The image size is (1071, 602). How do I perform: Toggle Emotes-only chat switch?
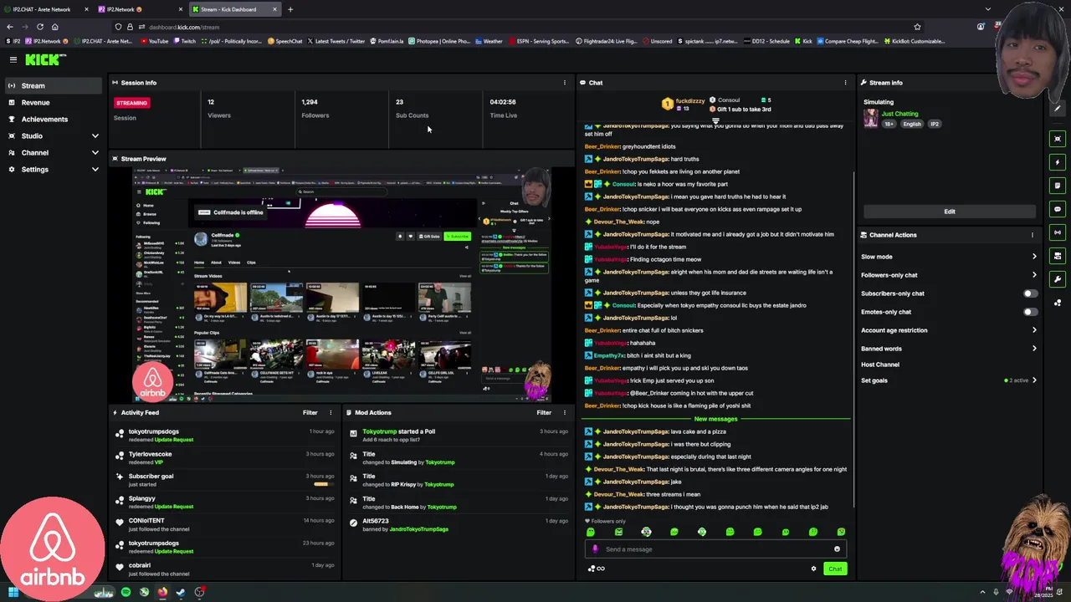click(x=1031, y=312)
